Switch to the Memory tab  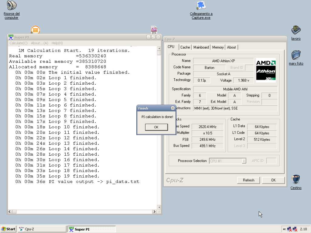click(218, 47)
